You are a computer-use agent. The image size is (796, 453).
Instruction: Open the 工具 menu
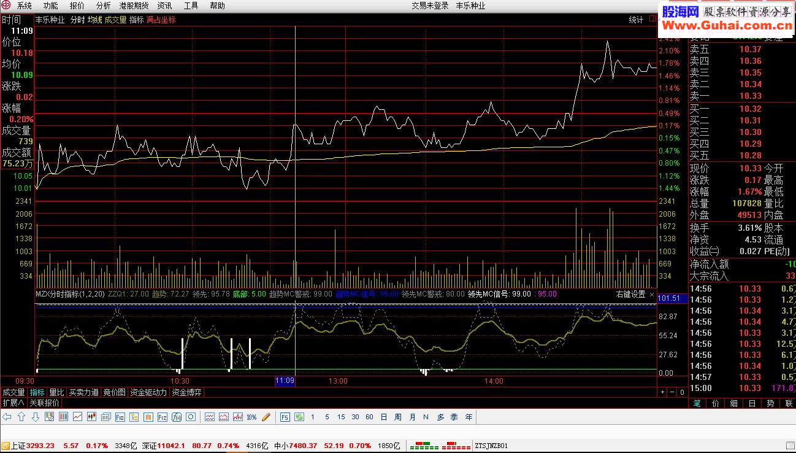(191, 6)
